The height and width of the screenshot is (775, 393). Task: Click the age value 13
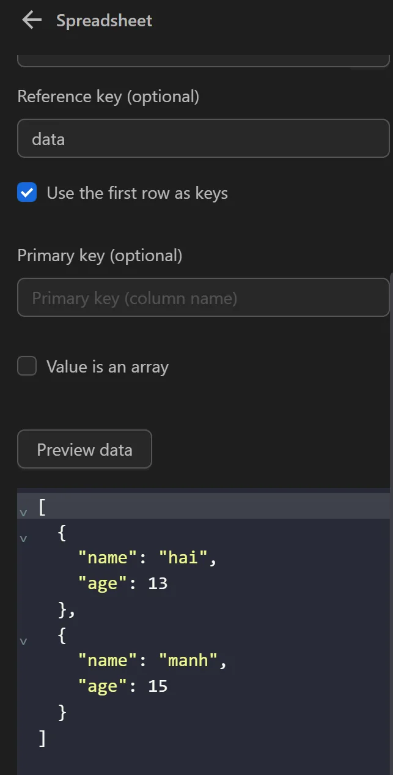(x=160, y=583)
